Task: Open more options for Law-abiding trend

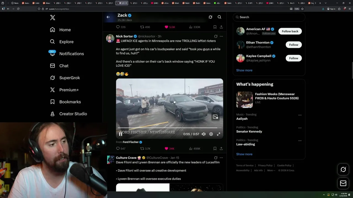Action: (x=300, y=141)
